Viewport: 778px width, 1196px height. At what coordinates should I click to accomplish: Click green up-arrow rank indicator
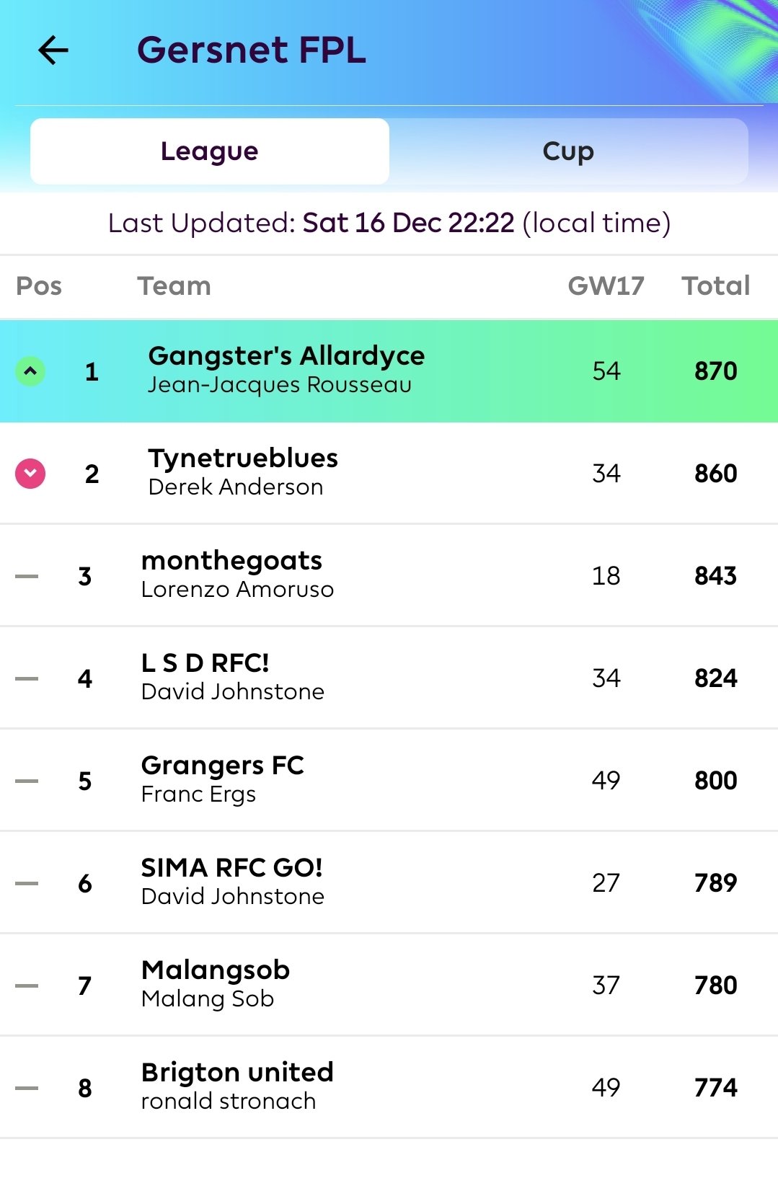(x=30, y=371)
